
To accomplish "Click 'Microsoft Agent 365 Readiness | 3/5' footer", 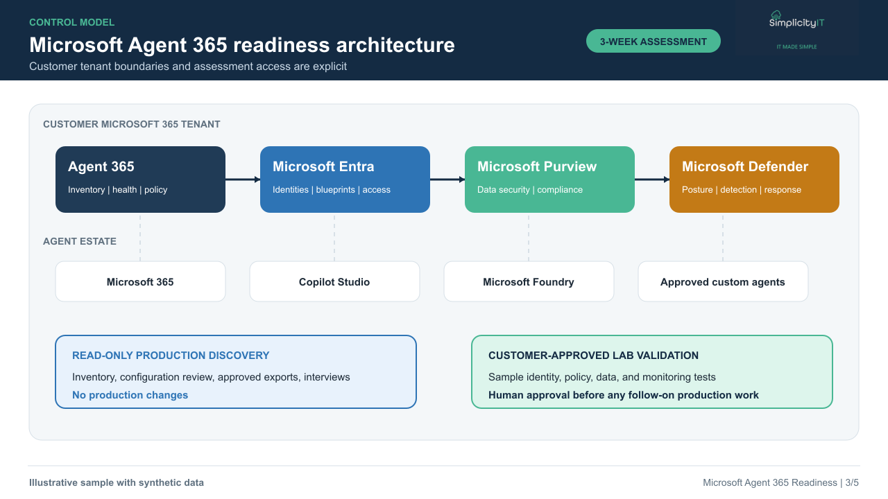I will click(780, 482).
